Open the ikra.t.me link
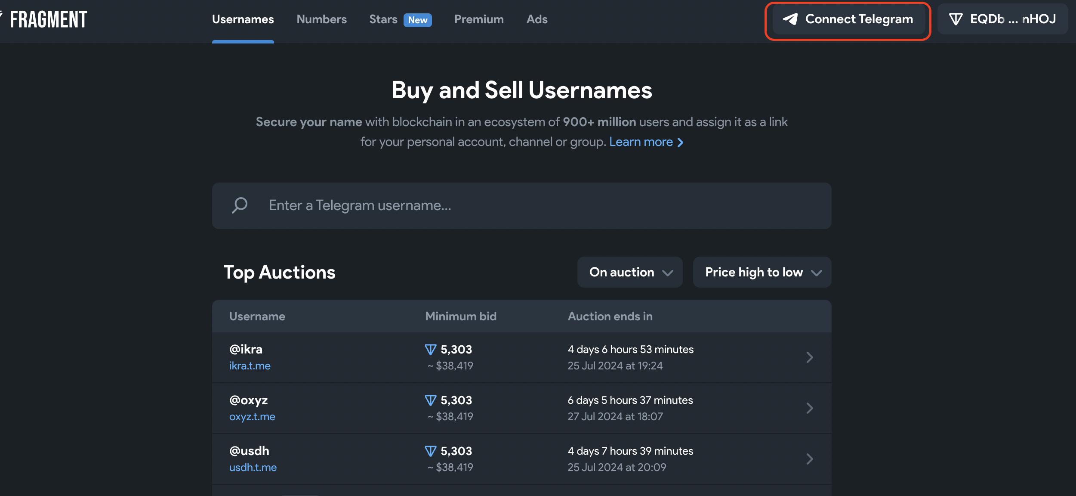The height and width of the screenshot is (496, 1076). coord(250,366)
